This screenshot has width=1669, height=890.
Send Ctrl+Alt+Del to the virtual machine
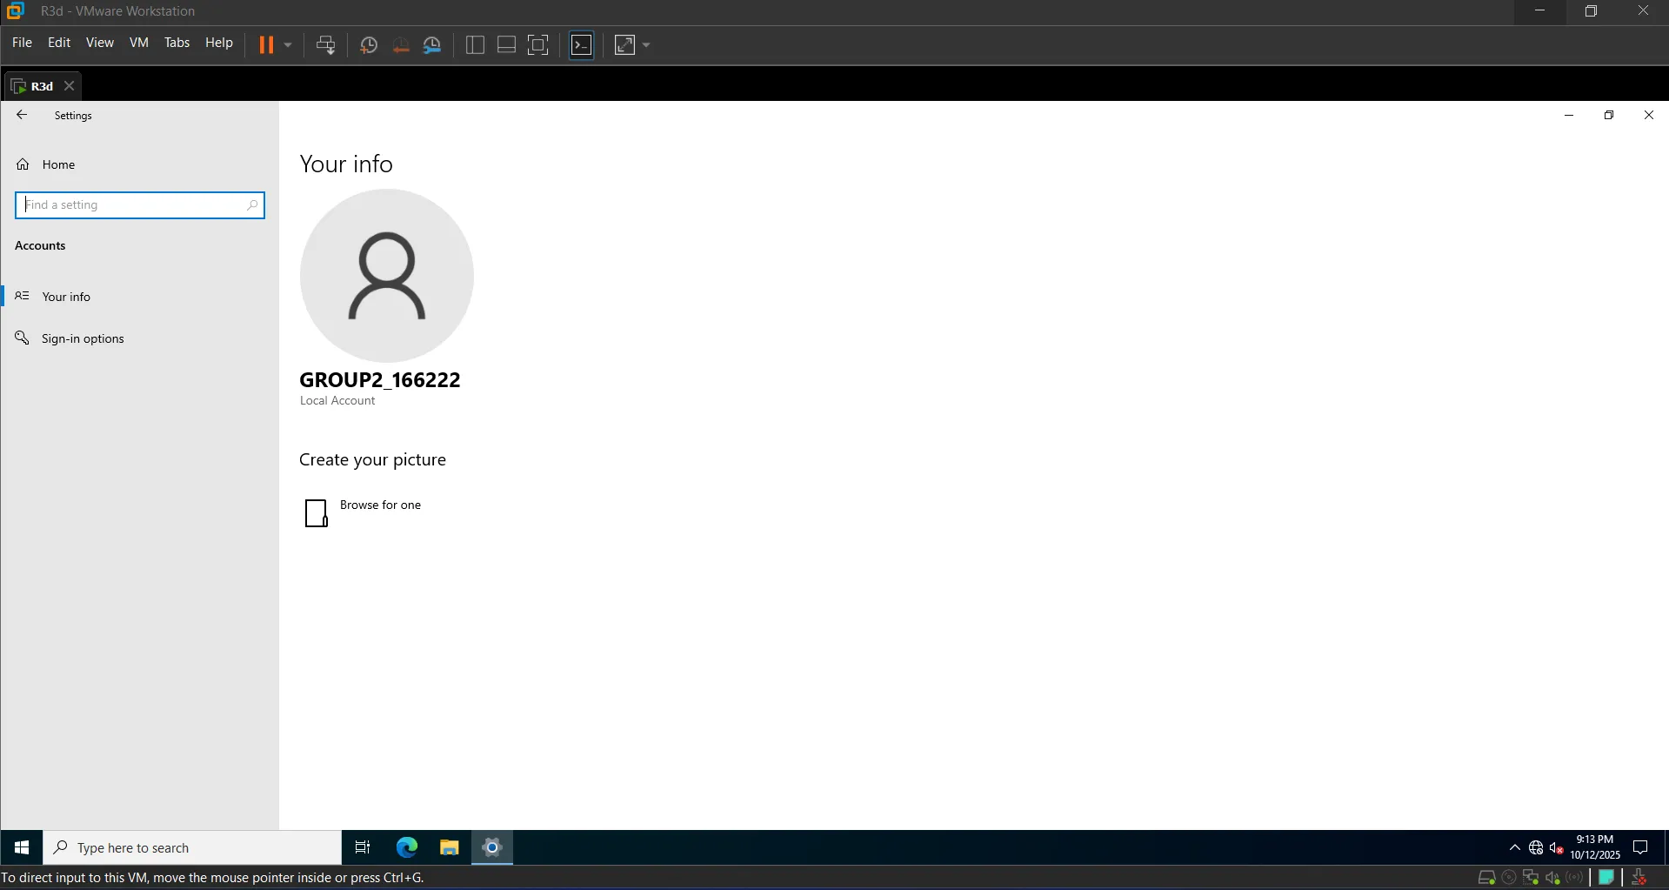pos(326,45)
